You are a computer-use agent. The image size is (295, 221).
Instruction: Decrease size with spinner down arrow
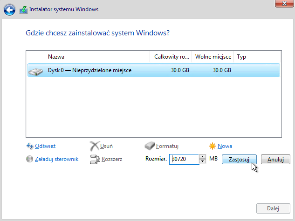point(202,161)
